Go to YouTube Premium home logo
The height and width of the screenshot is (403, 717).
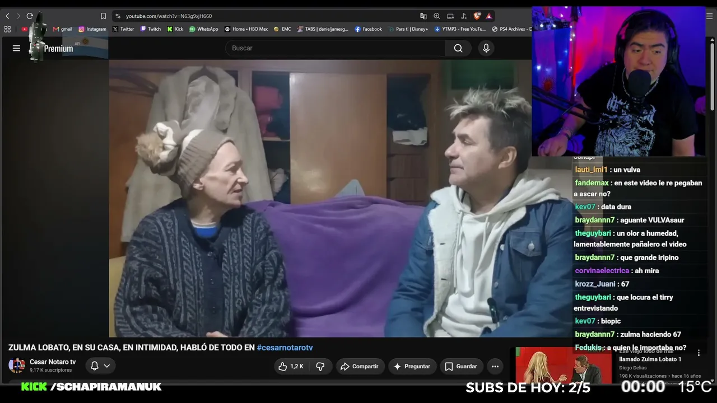(x=52, y=49)
